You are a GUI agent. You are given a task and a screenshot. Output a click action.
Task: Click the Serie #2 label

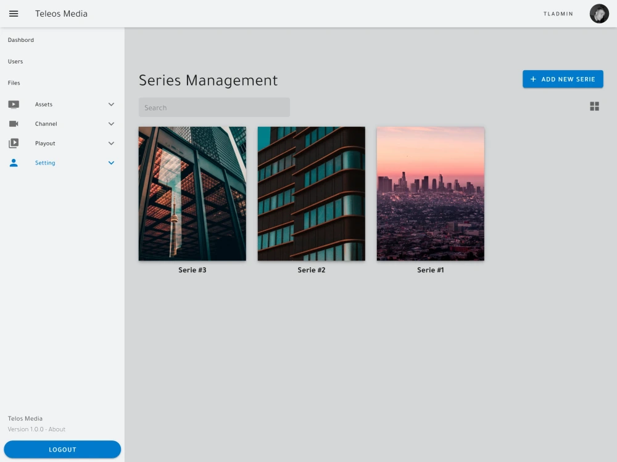coord(311,270)
